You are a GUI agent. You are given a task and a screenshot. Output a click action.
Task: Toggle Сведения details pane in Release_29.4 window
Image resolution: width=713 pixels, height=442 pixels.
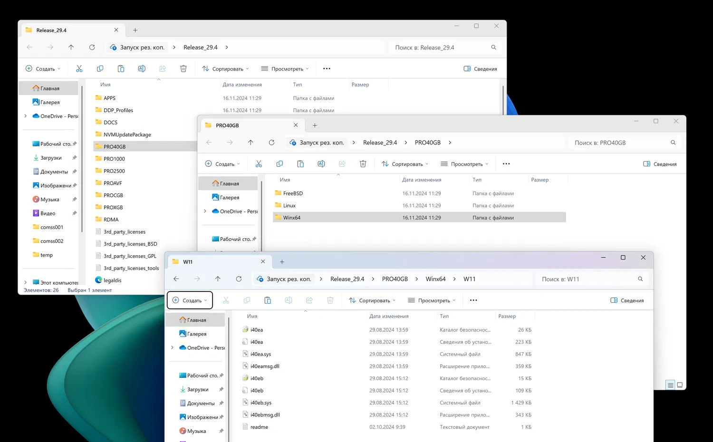click(x=480, y=68)
